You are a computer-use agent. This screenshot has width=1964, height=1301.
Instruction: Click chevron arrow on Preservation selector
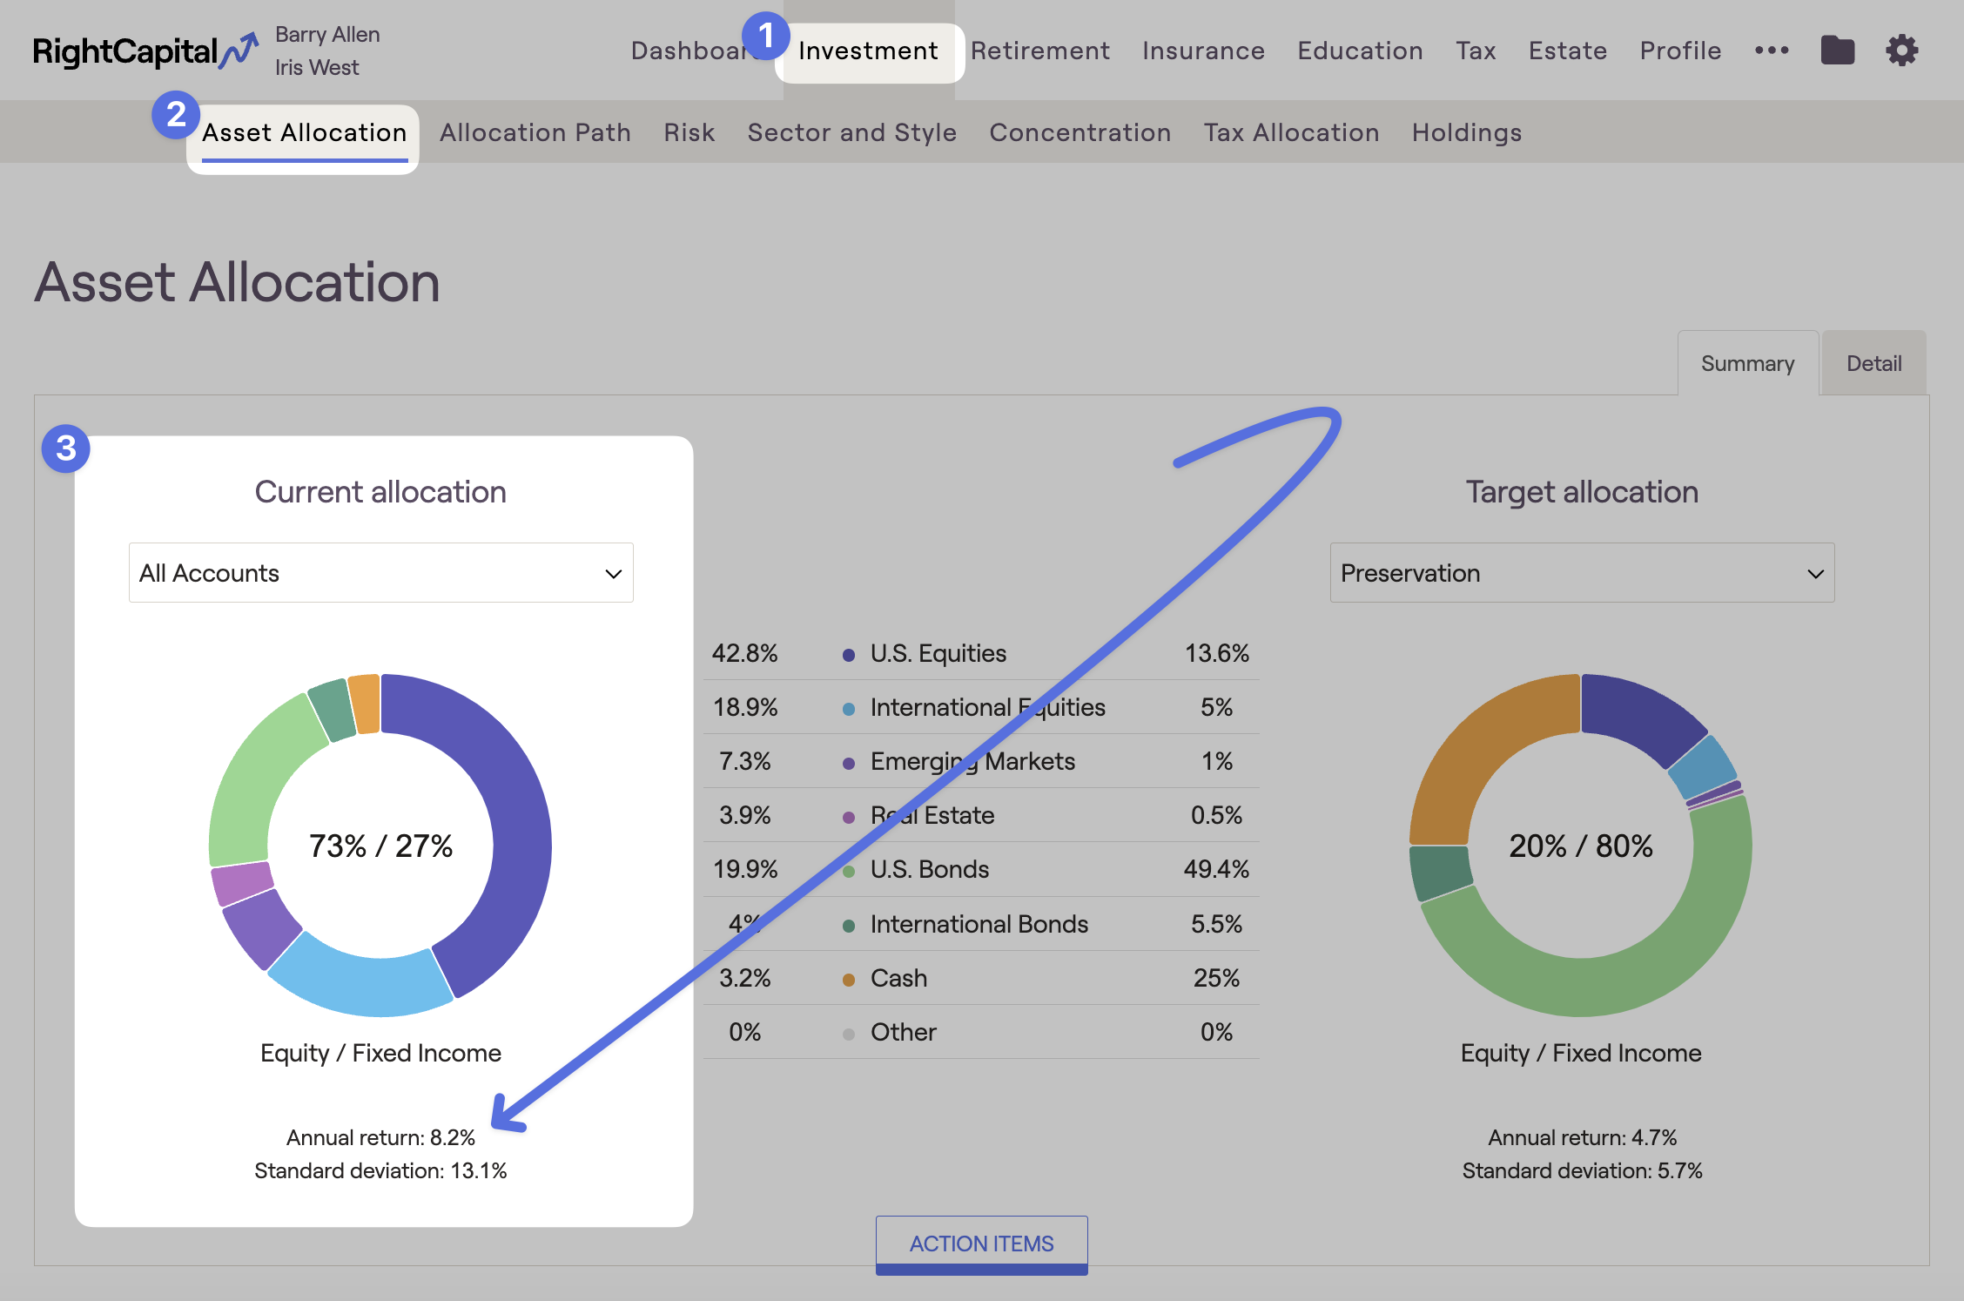pos(1815,574)
